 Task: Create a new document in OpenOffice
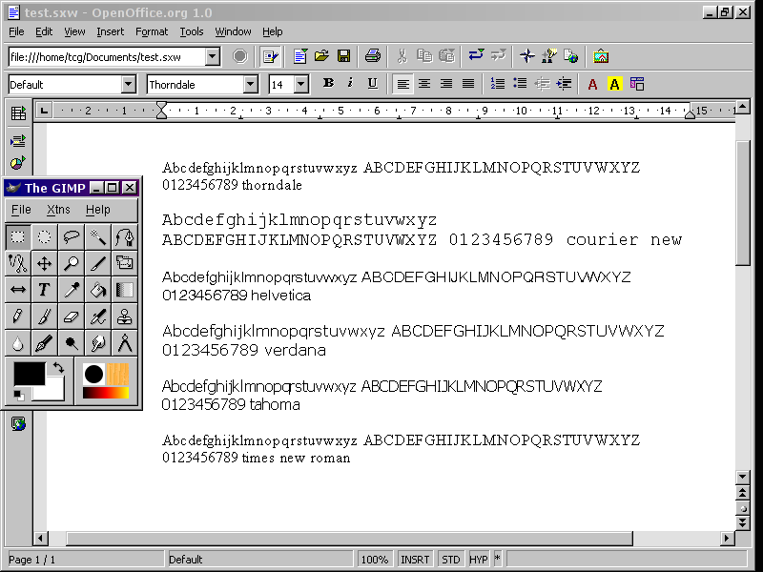[x=299, y=56]
